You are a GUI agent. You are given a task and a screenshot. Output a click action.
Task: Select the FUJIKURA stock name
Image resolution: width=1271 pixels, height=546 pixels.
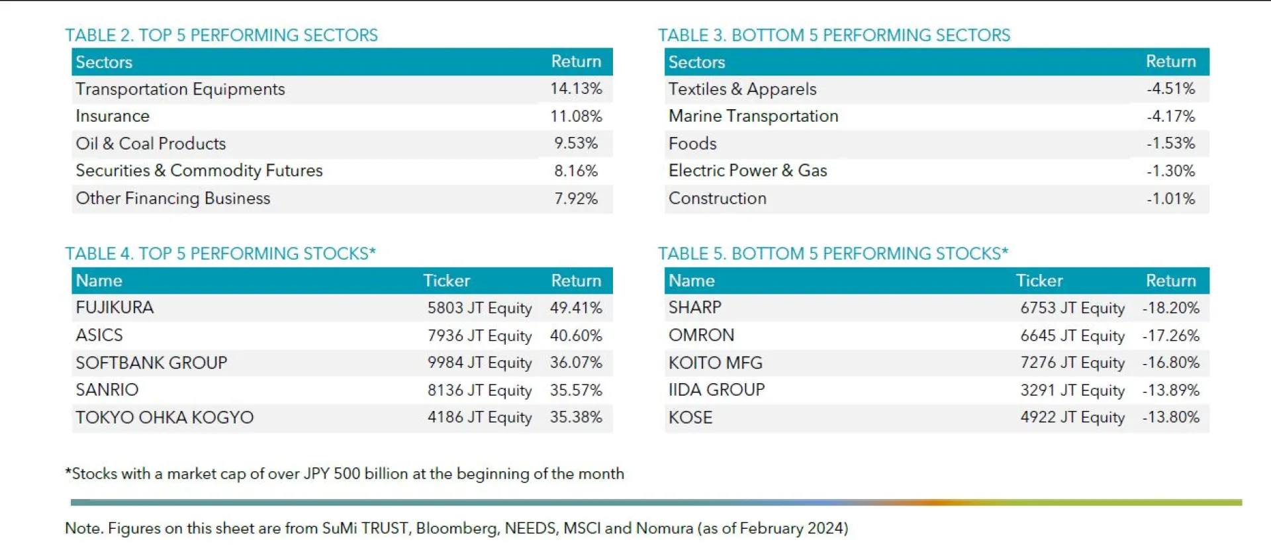(x=115, y=308)
